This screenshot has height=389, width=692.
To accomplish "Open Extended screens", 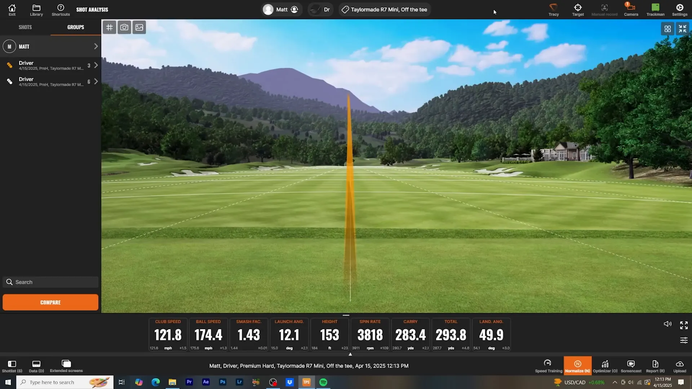I will [66, 366].
